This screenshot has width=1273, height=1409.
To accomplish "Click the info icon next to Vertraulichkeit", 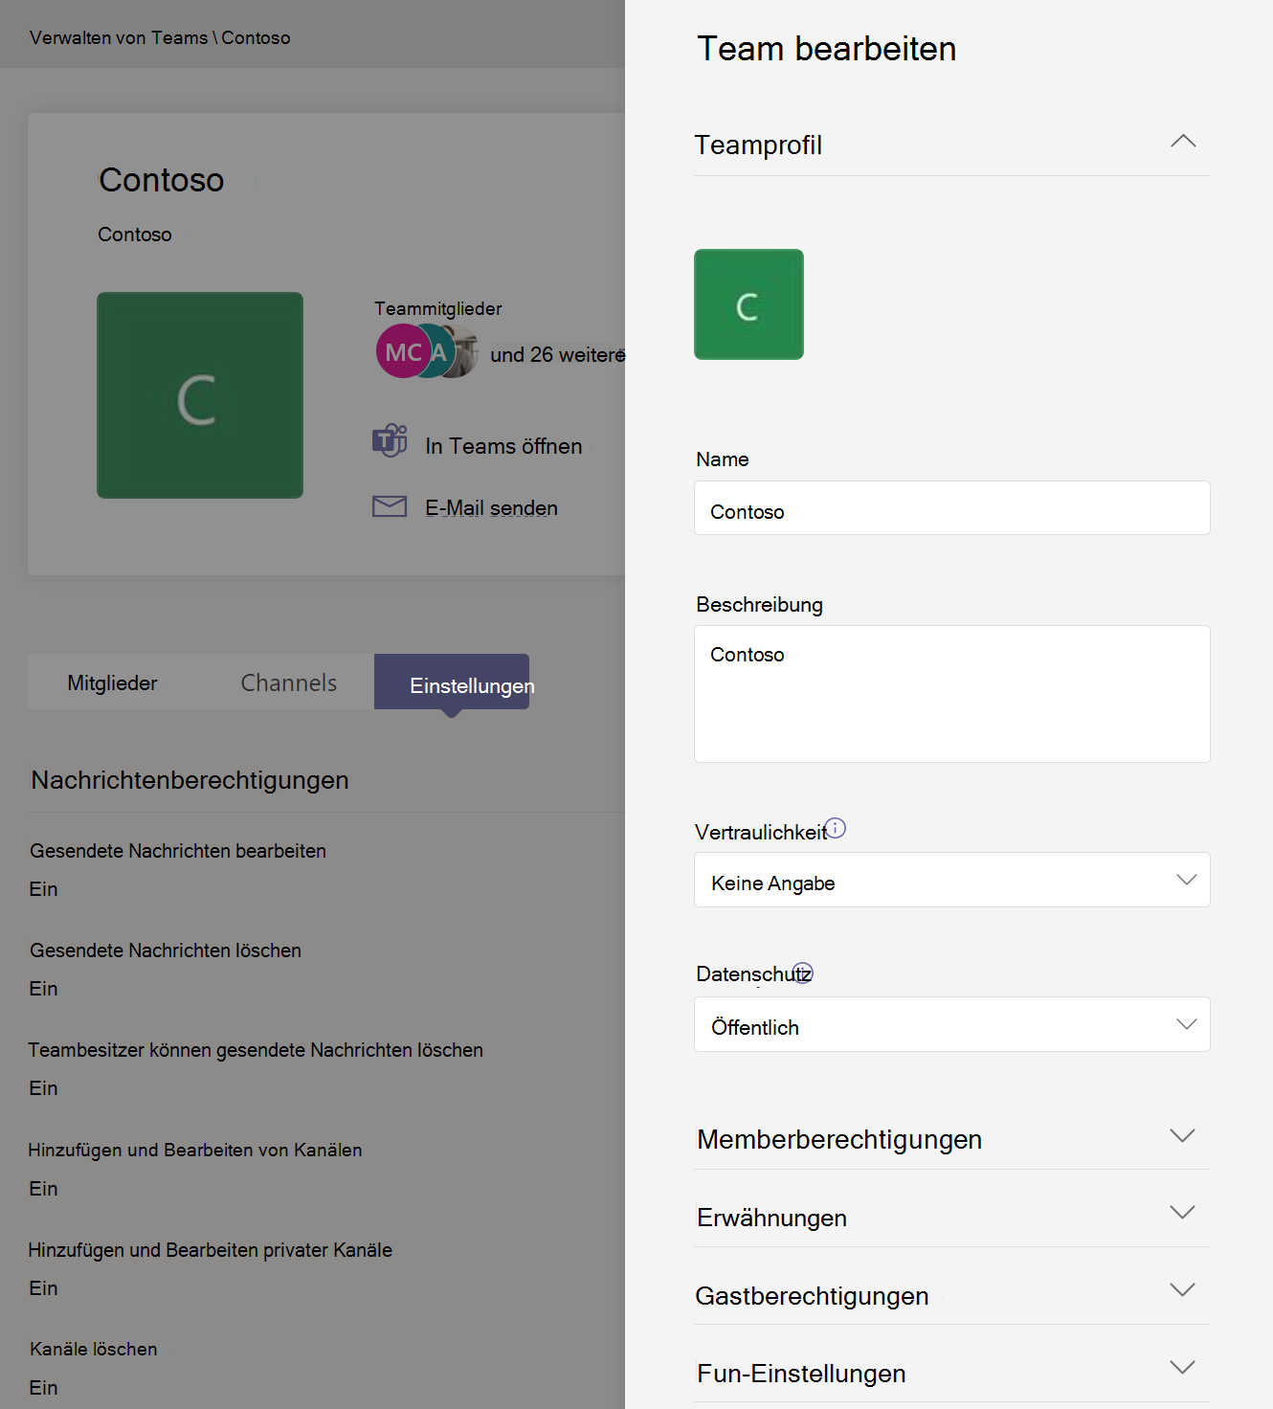I will tap(836, 828).
